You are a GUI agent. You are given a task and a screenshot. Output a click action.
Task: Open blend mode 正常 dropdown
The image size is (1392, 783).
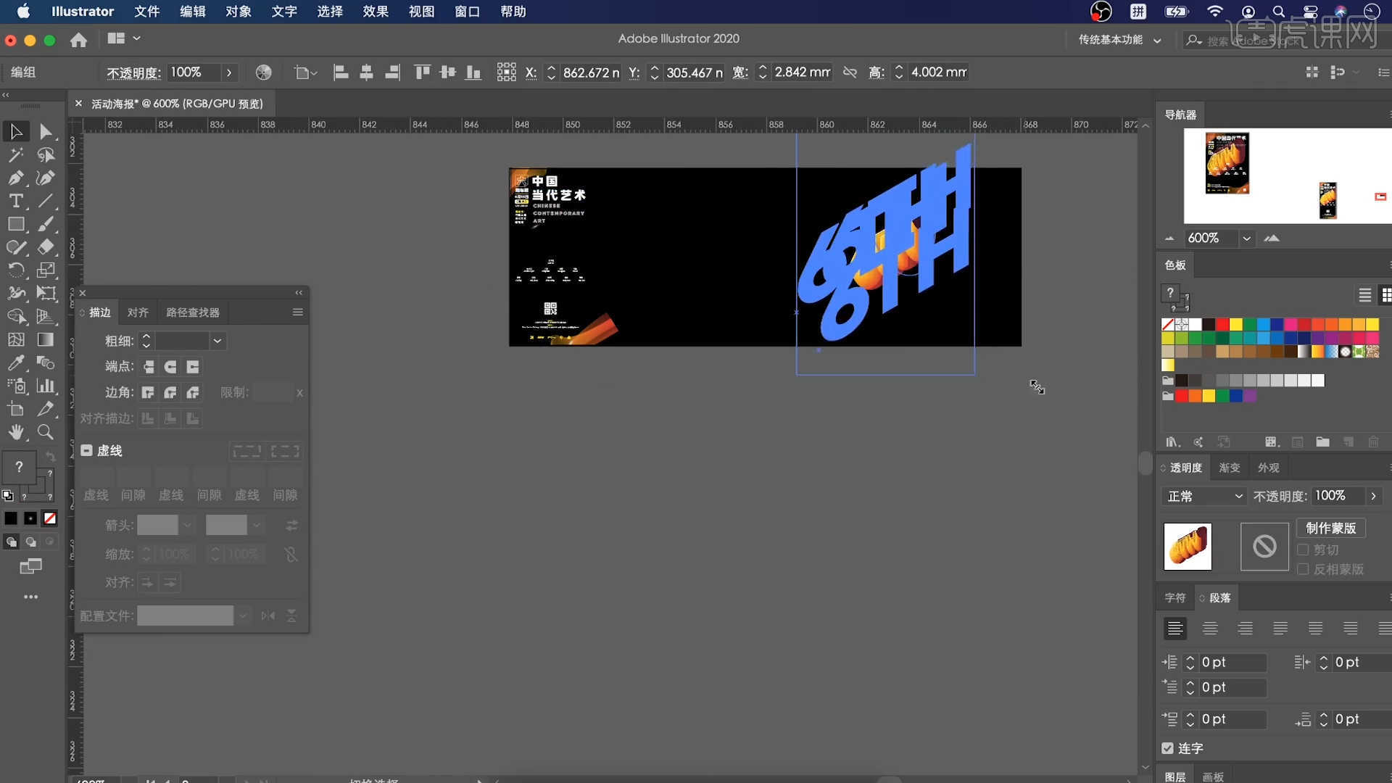pos(1203,496)
